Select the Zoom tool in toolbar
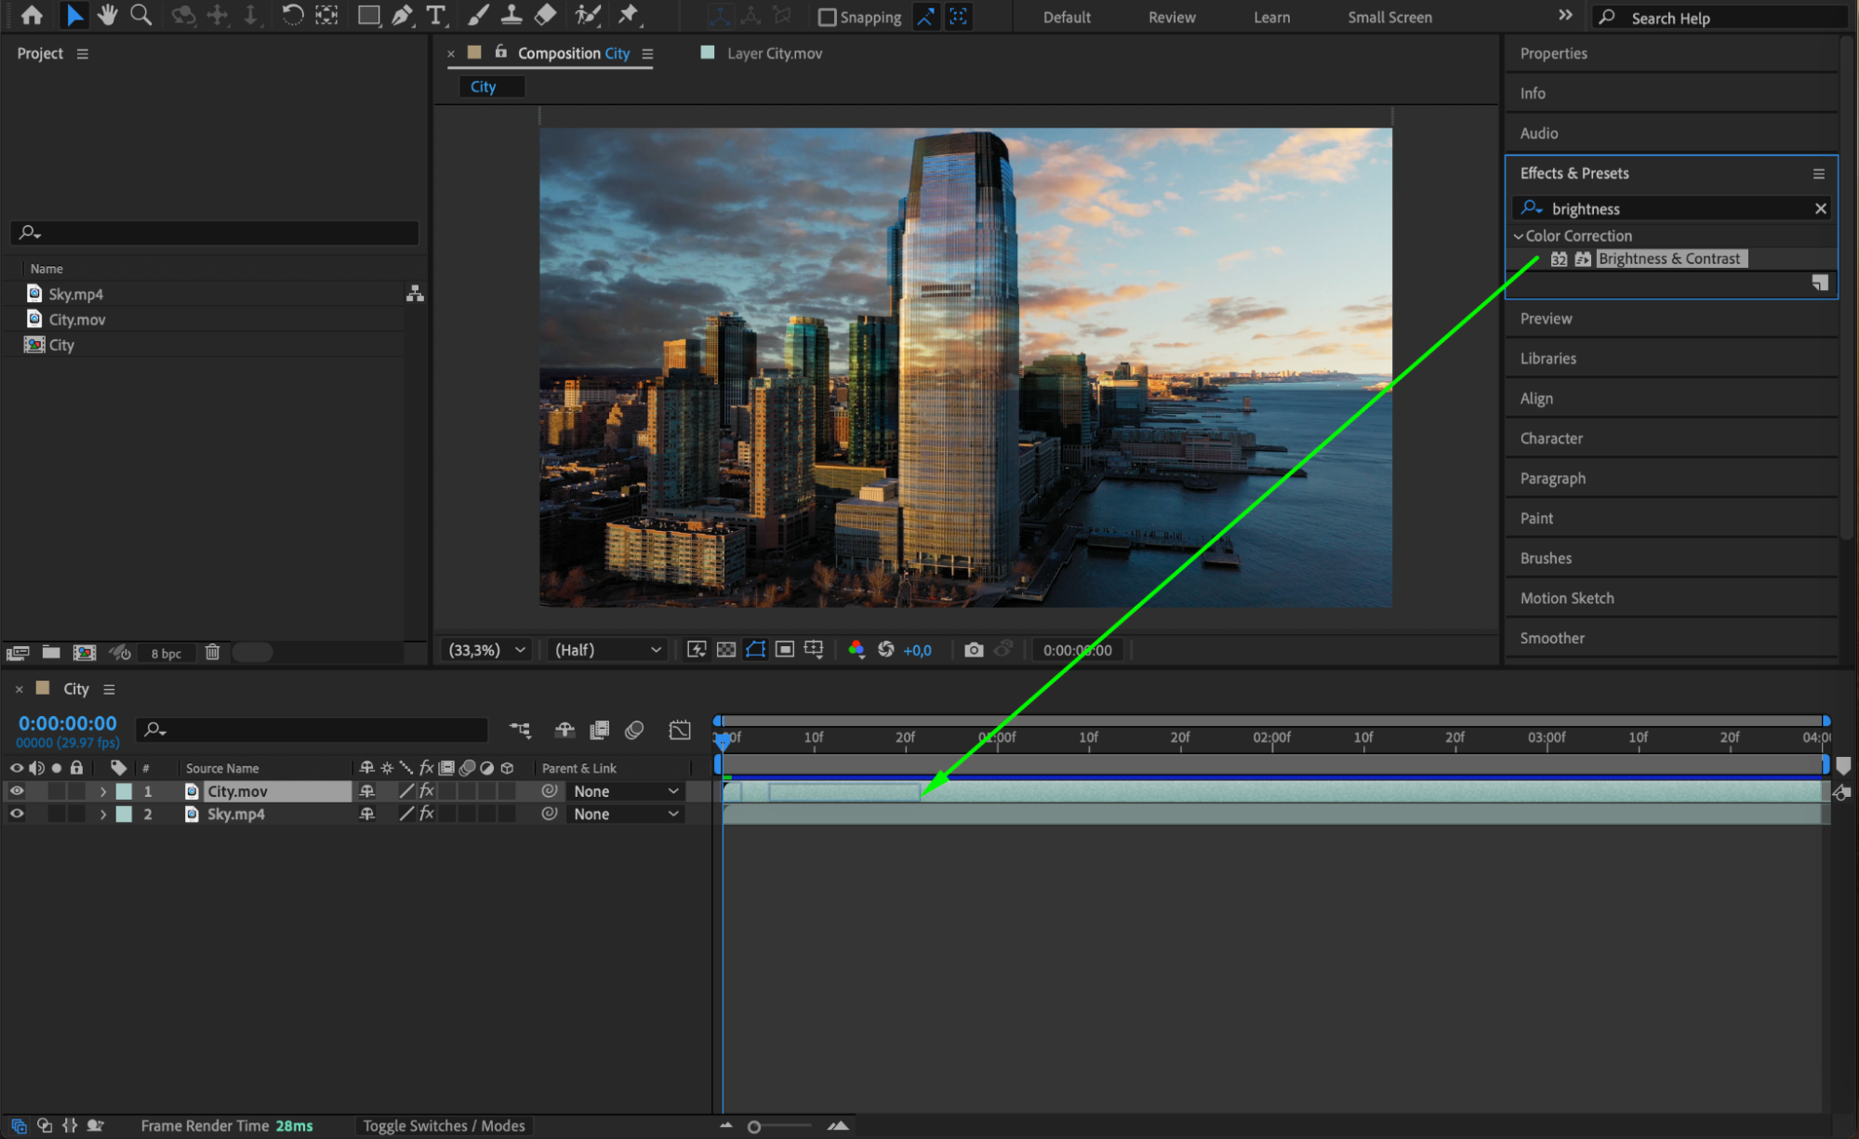The image size is (1859, 1139). (140, 15)
